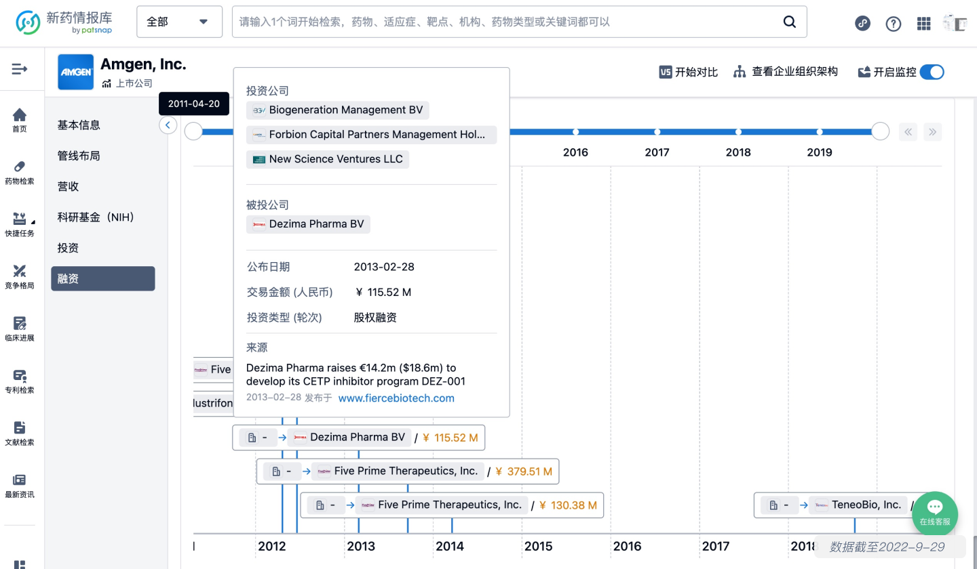
Task: Click Five Prime Therapeutics ¥ 379.51 M card
Action: (408, 471)
